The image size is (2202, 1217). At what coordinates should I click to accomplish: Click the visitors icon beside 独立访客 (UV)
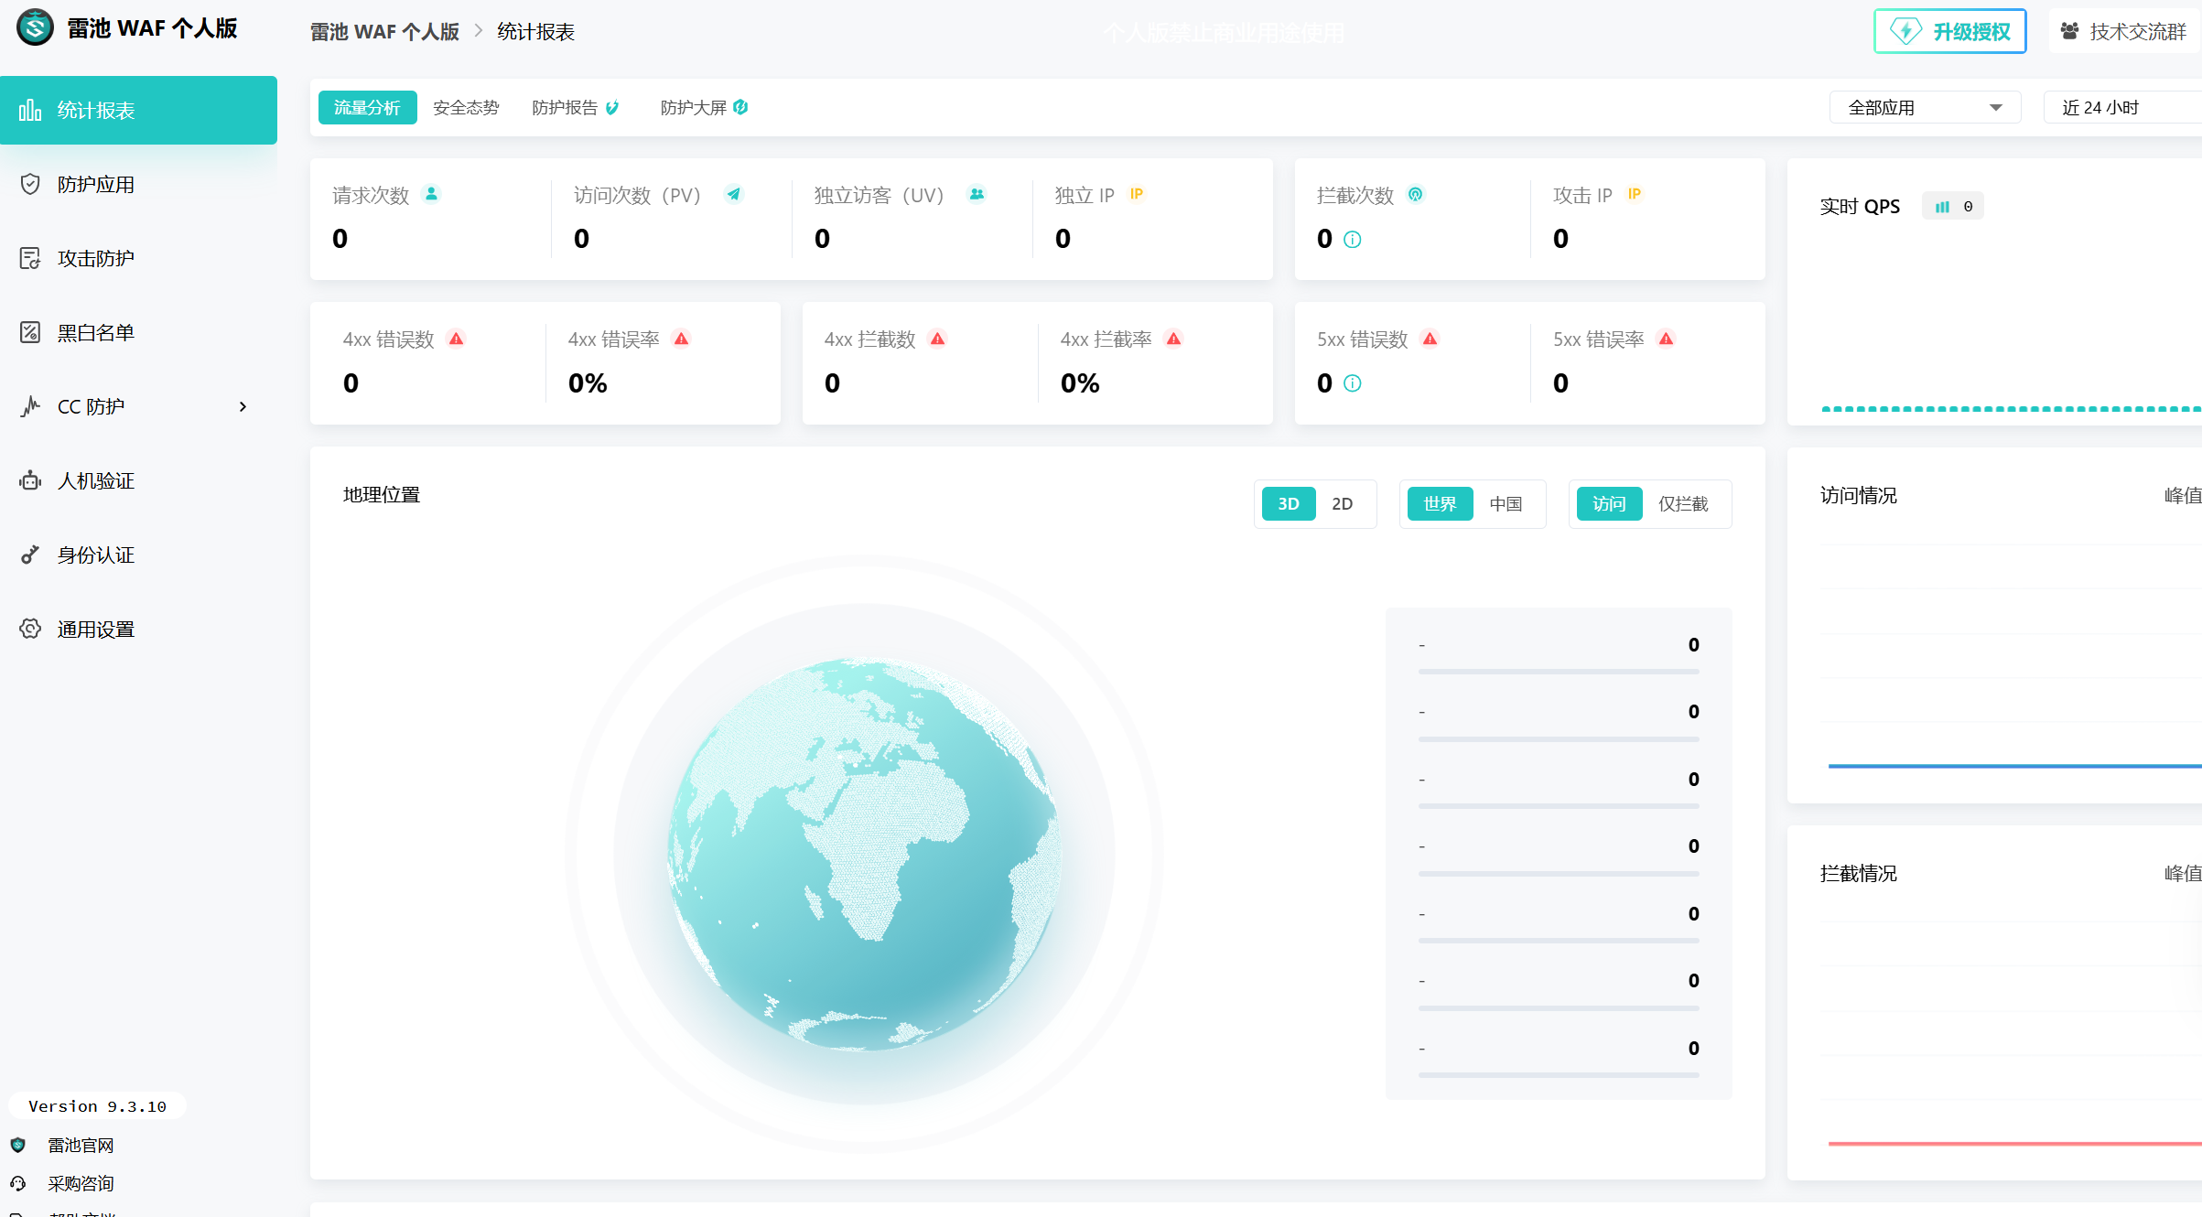pyautogui.click(x=977, y=194)
